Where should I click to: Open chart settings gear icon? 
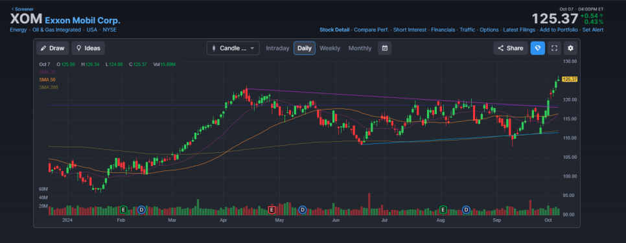tap(570, 49)
